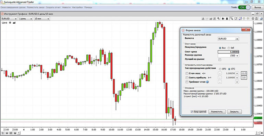Decrease the Снять прибыль price with minus
This screenshot has width=264, height=136.
(x=220, y=78)
